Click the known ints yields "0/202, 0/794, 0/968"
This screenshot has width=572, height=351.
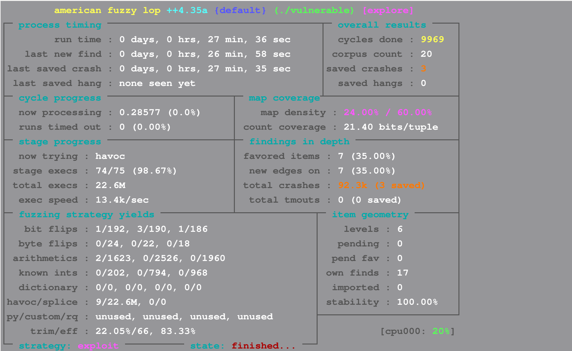click(x=151, y=273)
